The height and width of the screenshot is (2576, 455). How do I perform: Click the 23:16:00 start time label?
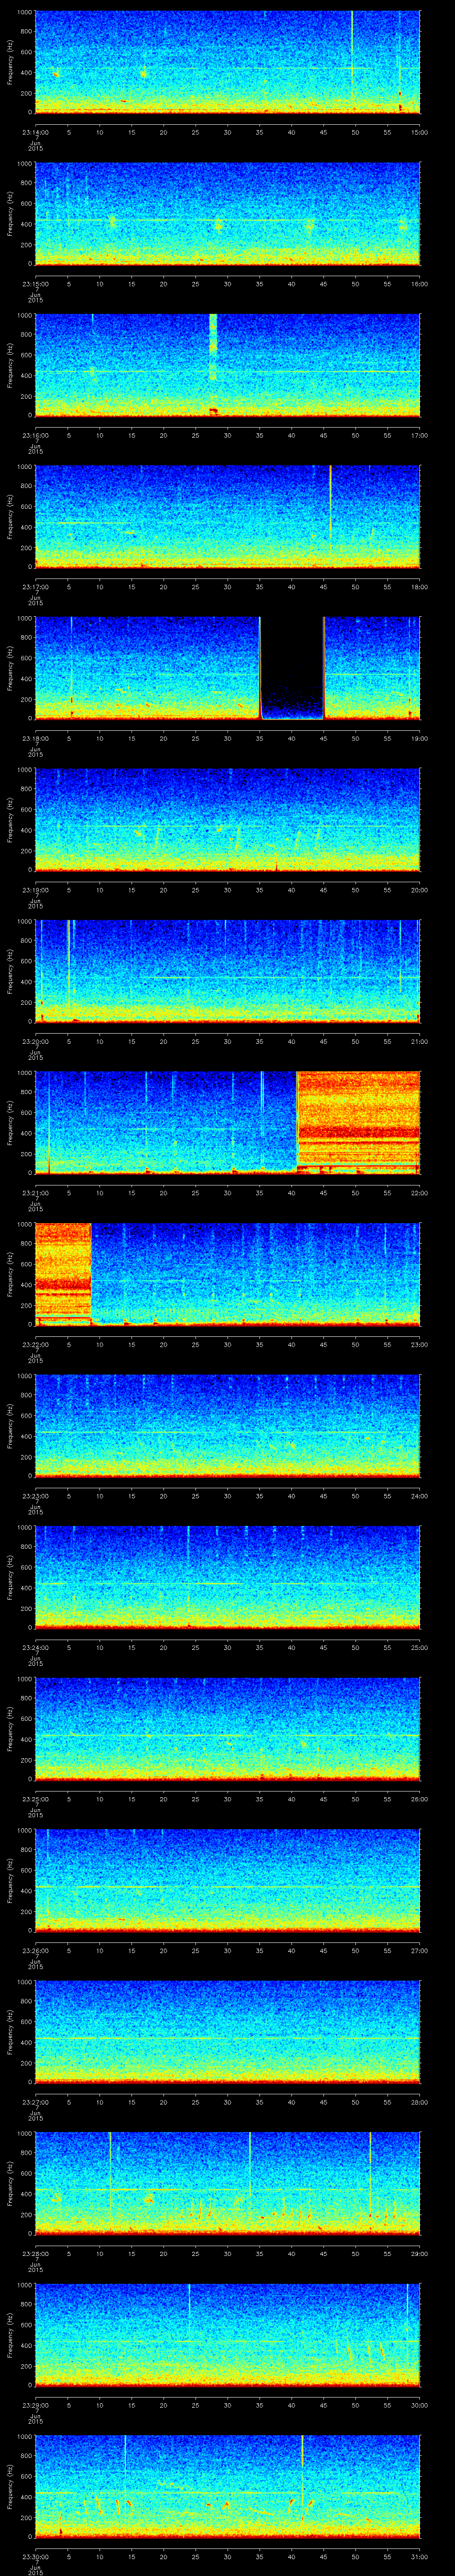[x=35, y=435]
